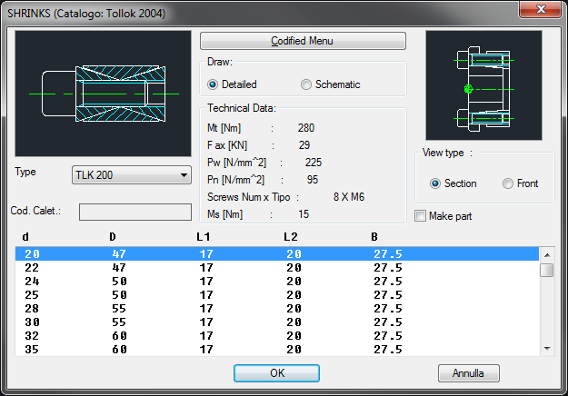The image size is (568, 396).
Task: Select the row with d 20
Action: point(277,253)
